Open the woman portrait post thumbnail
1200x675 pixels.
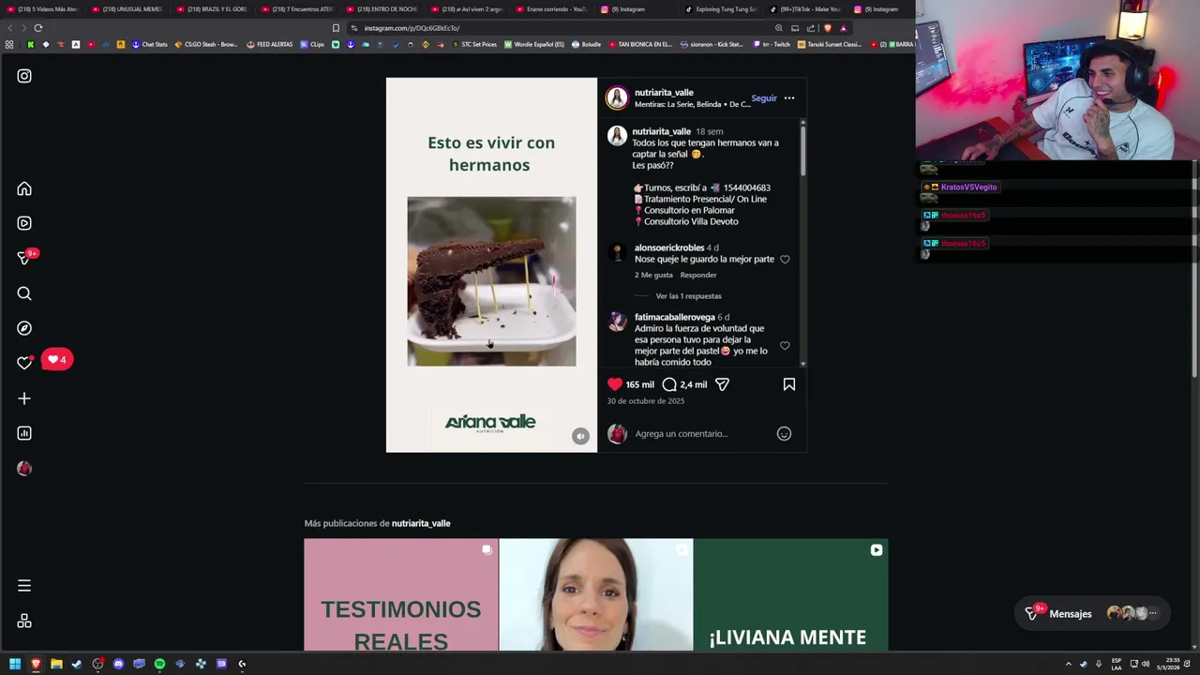coord(596,594)
